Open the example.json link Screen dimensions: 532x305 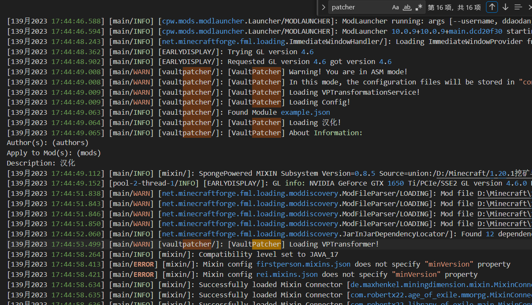pos(305,112)
